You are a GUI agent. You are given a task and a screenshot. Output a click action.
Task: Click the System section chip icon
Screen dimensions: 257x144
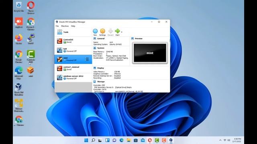click(x=95, y=48)
